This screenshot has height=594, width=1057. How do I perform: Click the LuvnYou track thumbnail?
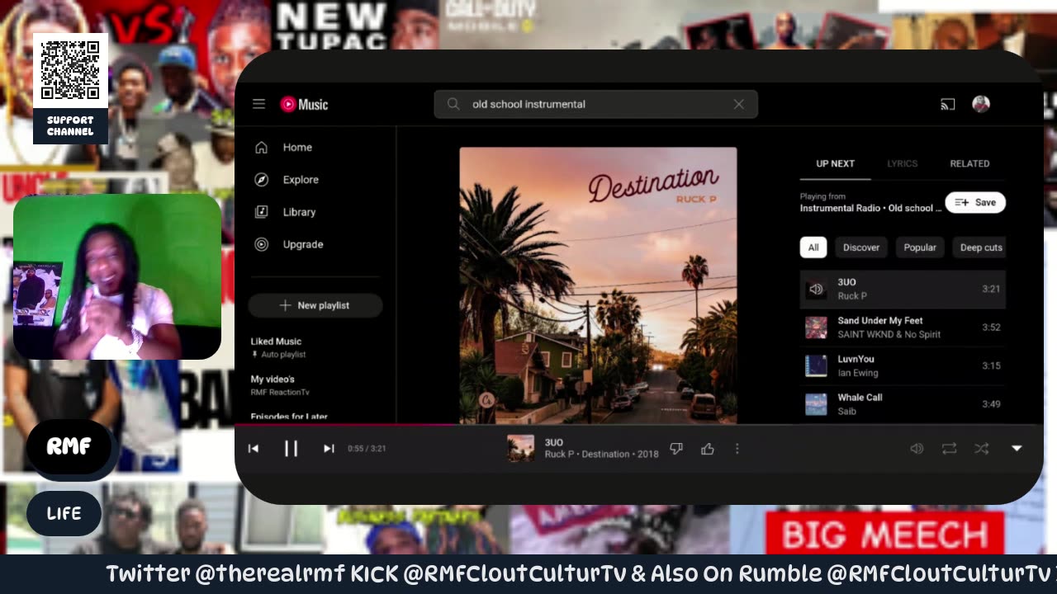pyautogui.click(x=816, y=365)
